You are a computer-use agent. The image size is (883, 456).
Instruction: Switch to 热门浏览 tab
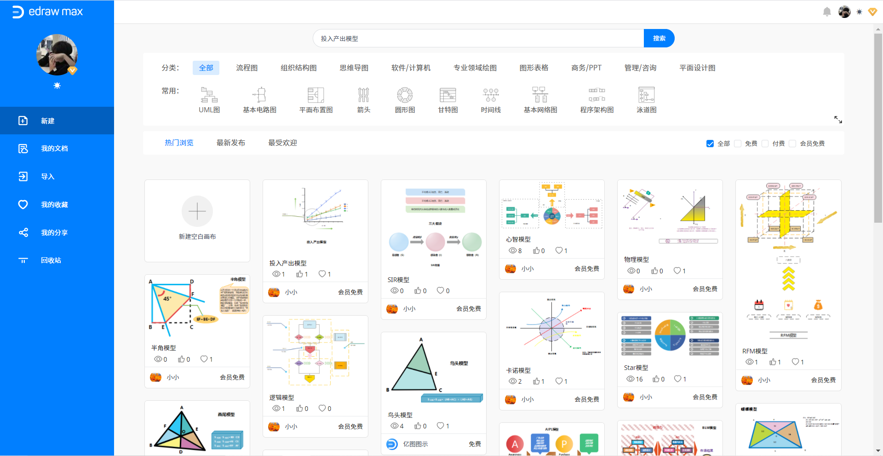tap(179, 143)
